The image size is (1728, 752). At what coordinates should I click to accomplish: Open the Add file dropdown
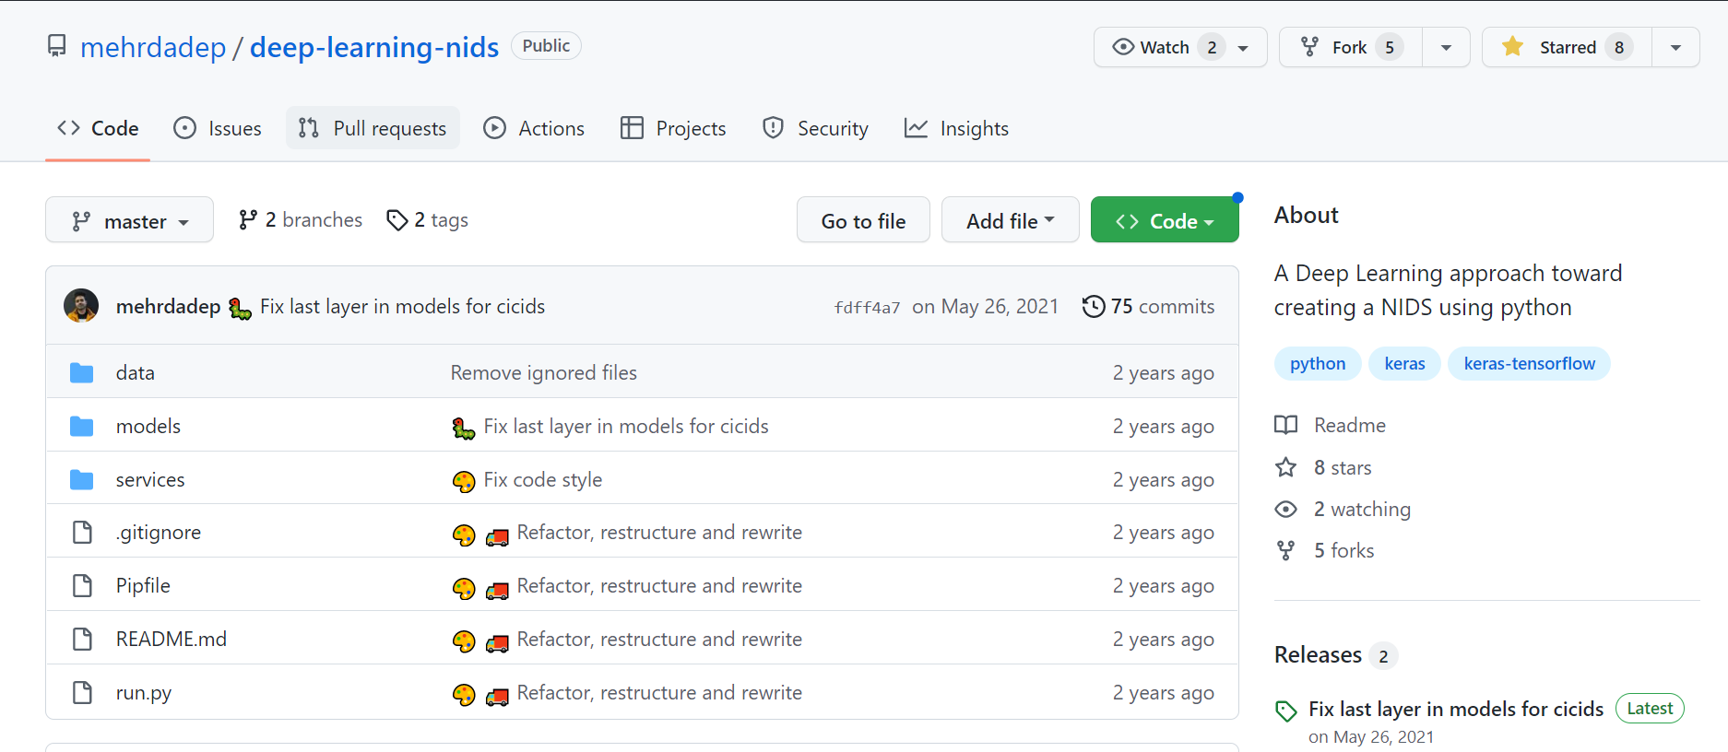pyautogui.click(x=1010, y=221)
